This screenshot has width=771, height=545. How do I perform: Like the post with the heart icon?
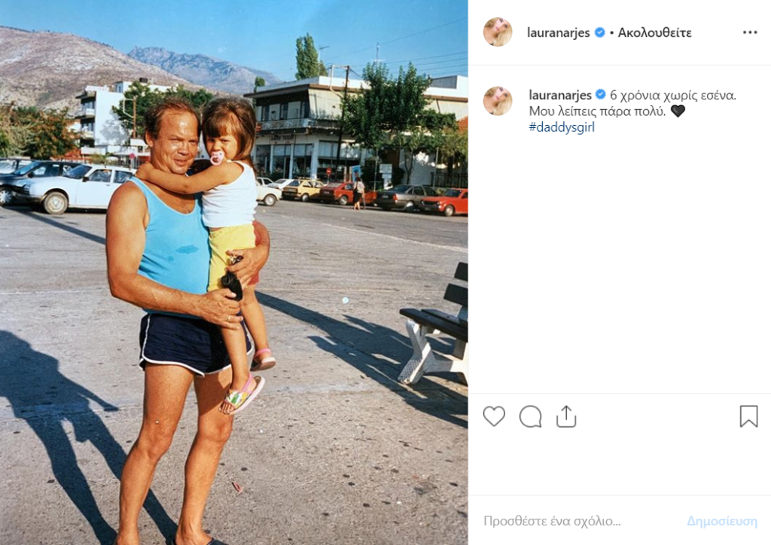(494, 416)
